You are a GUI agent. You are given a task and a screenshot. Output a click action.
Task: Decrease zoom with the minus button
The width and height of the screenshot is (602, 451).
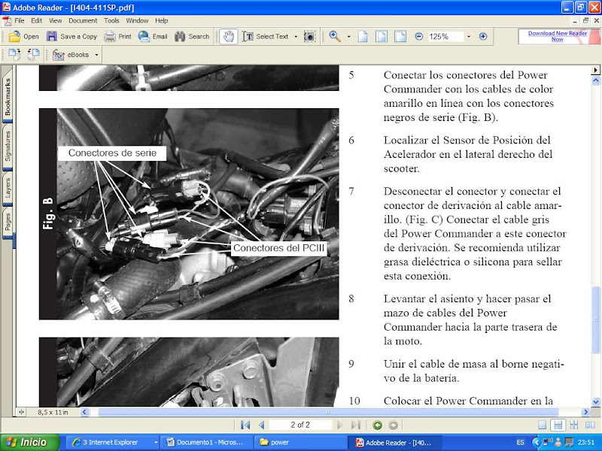[x=419, y=36]
